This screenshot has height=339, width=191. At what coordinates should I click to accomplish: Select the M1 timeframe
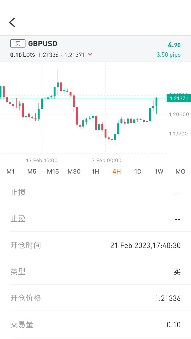10,172
